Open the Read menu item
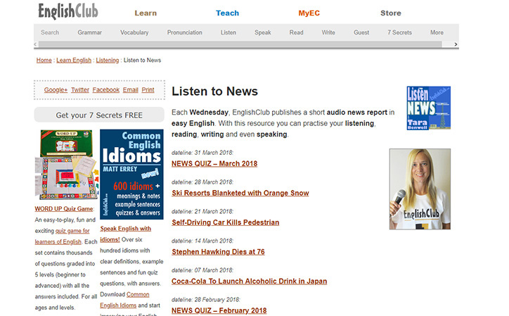 point(297,32)
